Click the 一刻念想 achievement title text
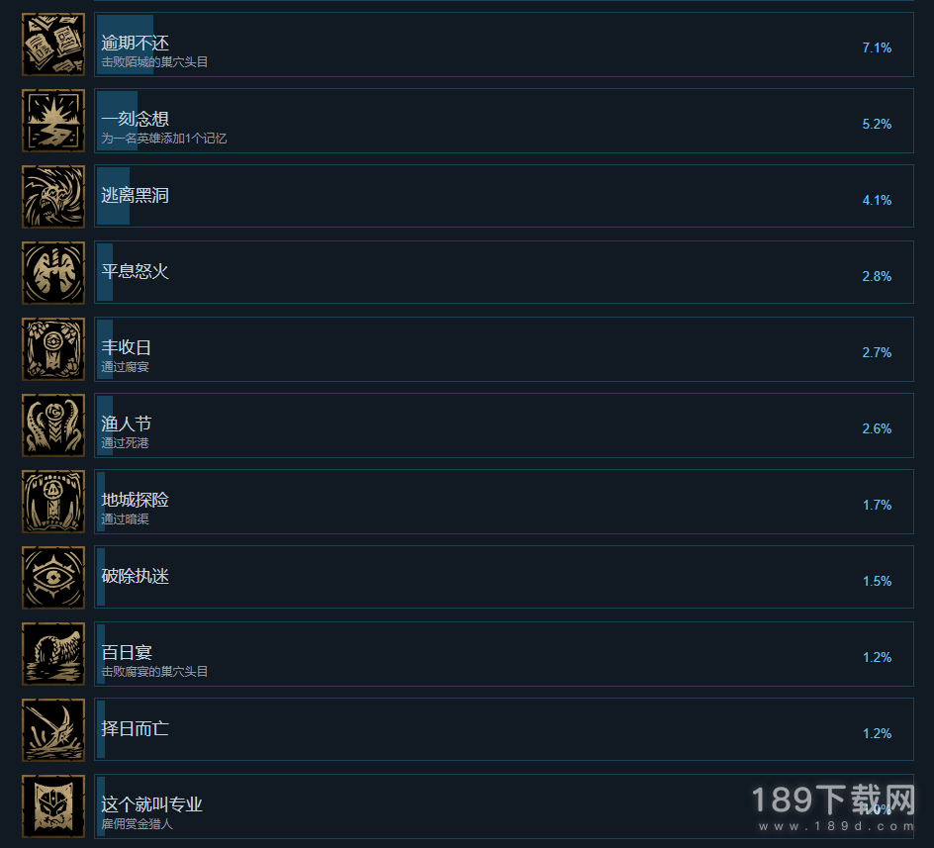 click(x=136, y=119)
